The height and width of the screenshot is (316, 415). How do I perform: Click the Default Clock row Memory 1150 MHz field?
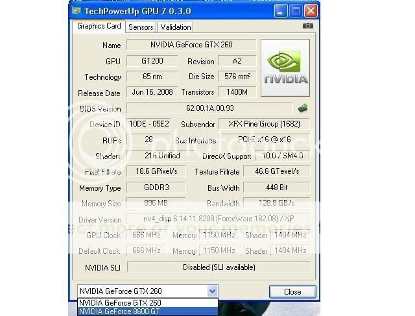[219, 250]
